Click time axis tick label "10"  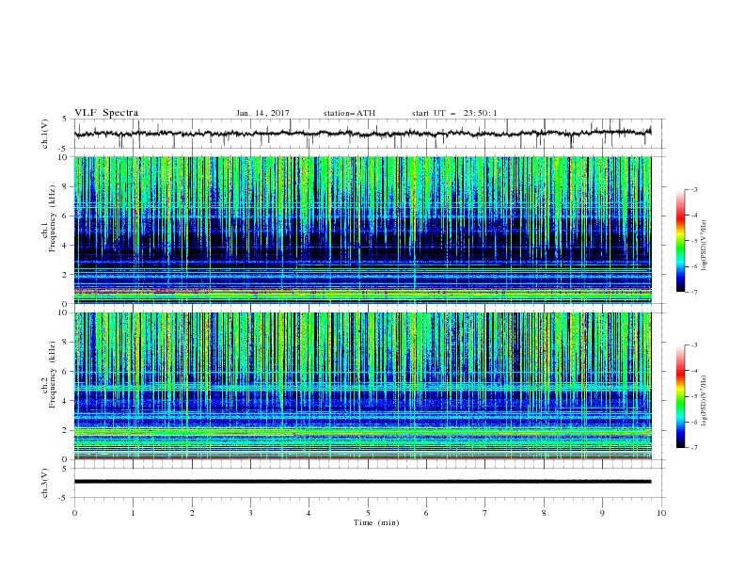(x=661, y=513)
